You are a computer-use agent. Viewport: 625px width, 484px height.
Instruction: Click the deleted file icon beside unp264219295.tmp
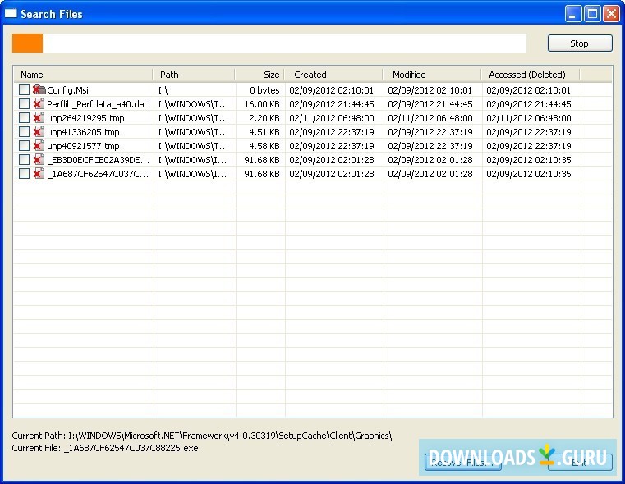[x=39, y=118]
